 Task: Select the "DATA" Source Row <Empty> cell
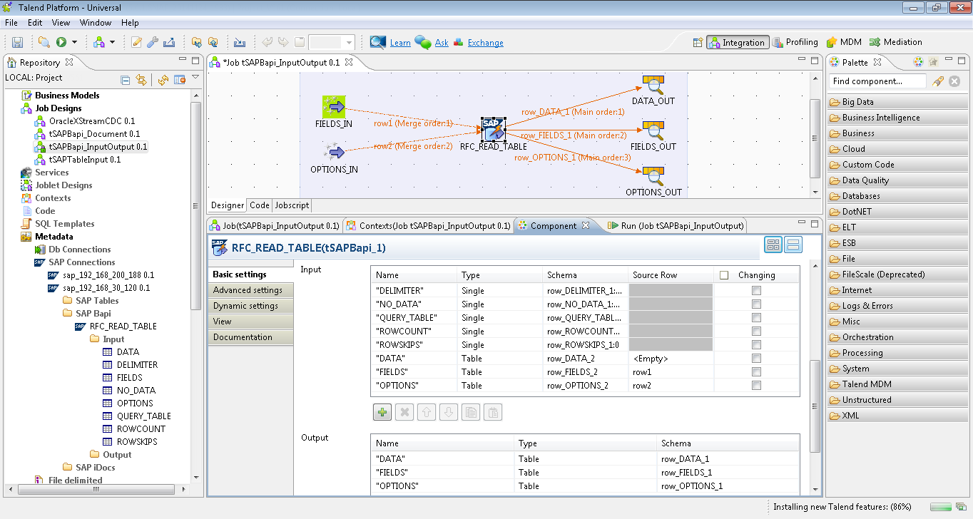click(x=671, y=359)
